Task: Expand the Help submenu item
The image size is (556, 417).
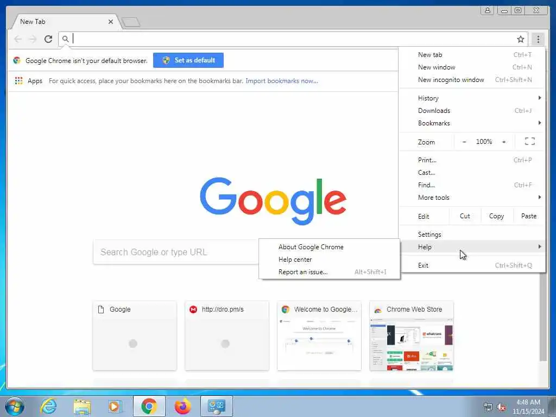Action: [x=472, y=247]
